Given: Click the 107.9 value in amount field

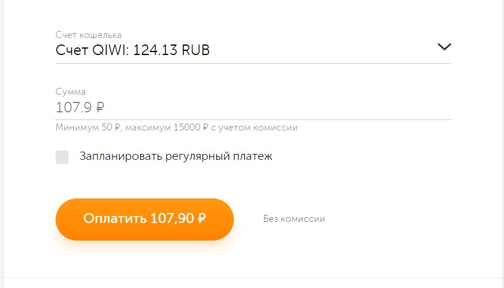Looking at the screenshot, I should coord(74,107).
